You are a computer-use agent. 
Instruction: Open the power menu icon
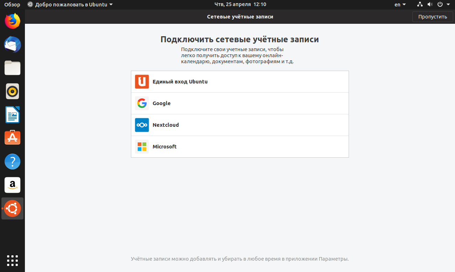click(x=440, y=5)
